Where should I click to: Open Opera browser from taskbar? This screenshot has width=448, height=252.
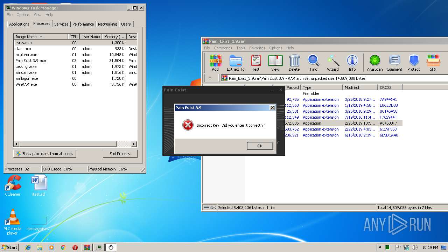click(75, 247)
